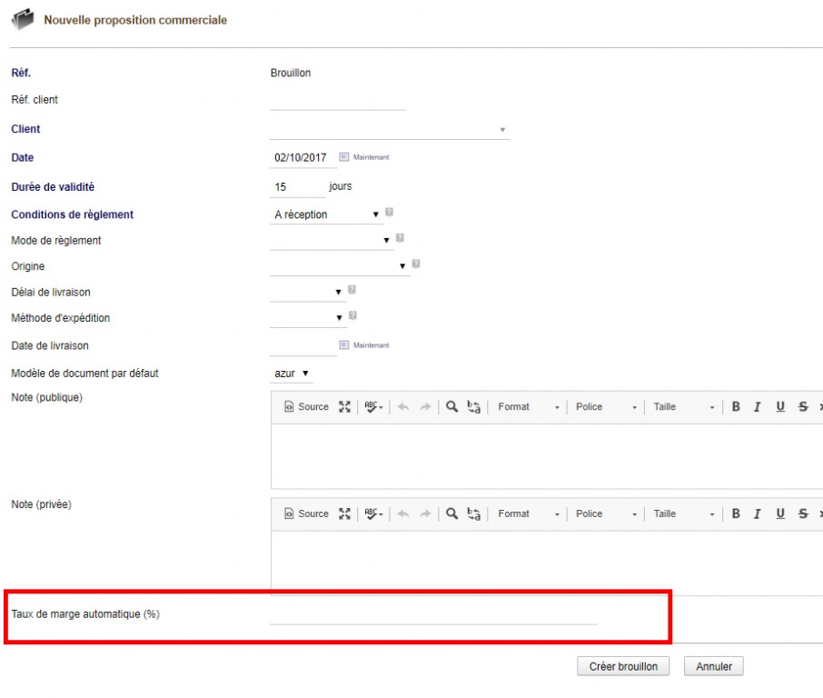Click Maintenant link beside Date de livraison
The height and width of the screenshot is (698, 823).
click(x=371, y=345)
